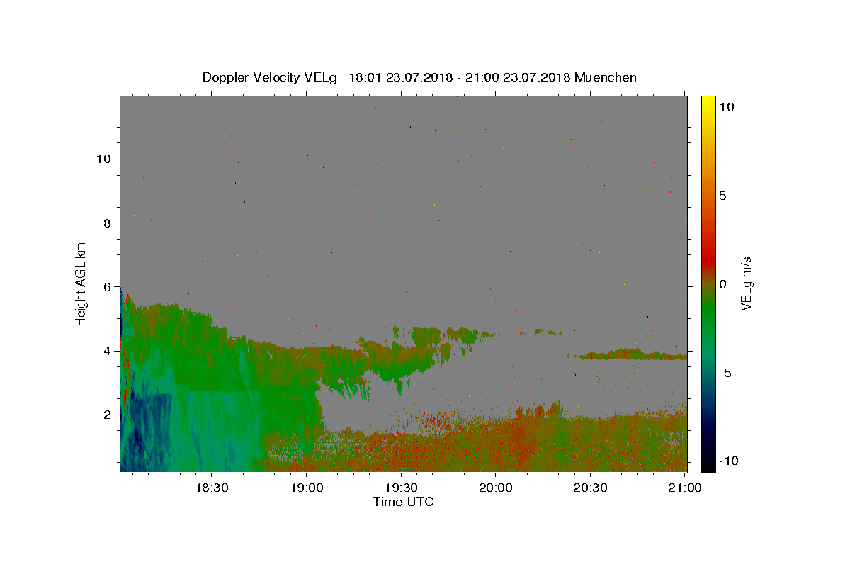Viewport: 850px width, 567px height.
Task: Pick the yellow top of the colorbar
Action: (708, 103)
